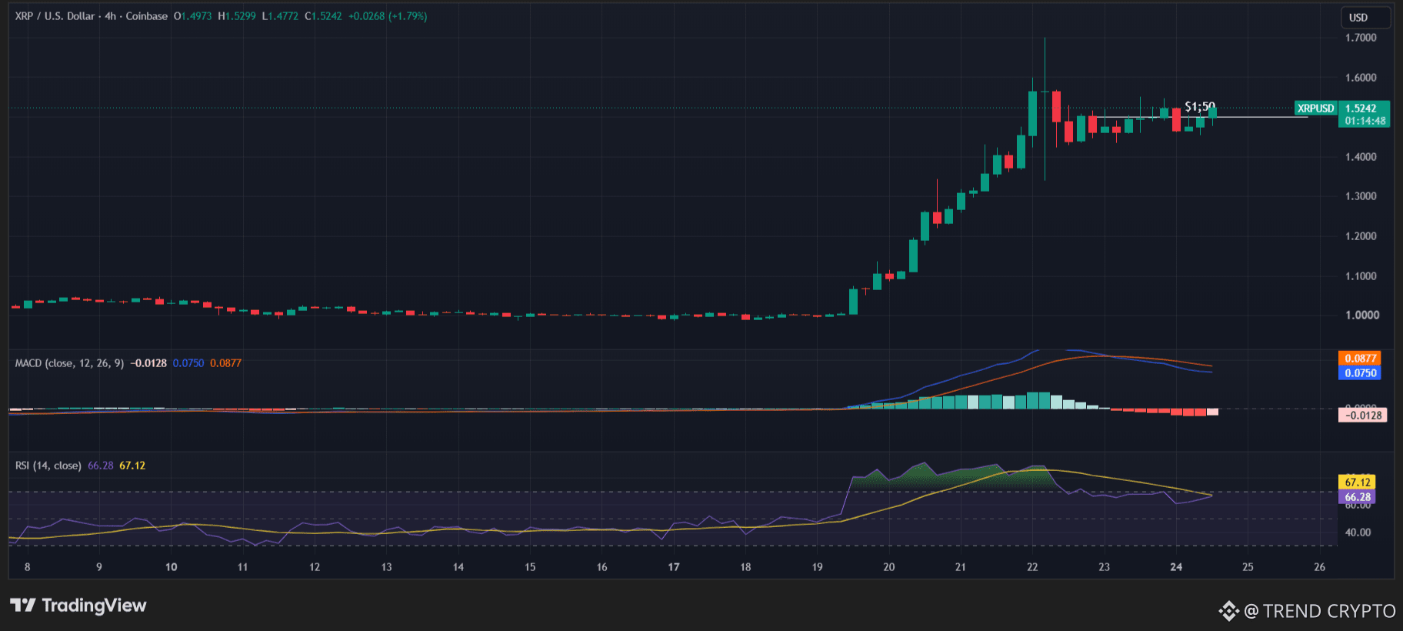Click the MACD value 0.0877 orange label
The height and width of the screenshot is (631, 1403).
point(1361,359)
